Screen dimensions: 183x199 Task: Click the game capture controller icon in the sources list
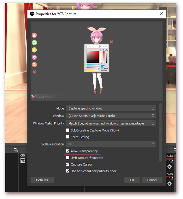coord(23,156)
